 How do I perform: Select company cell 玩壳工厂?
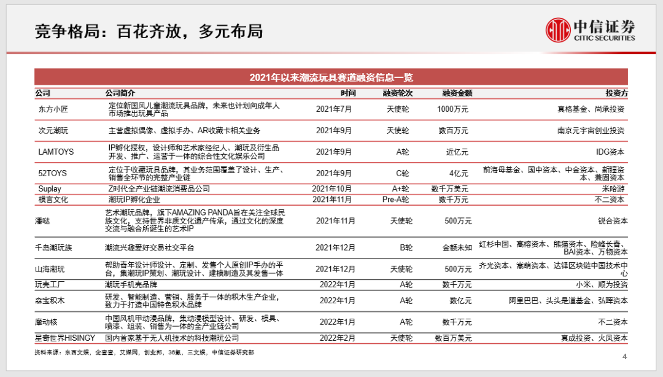pyautogui.click(x=50, y=285)
